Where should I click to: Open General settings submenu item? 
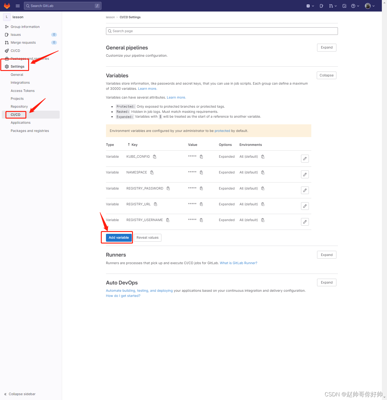pos(17,75)
